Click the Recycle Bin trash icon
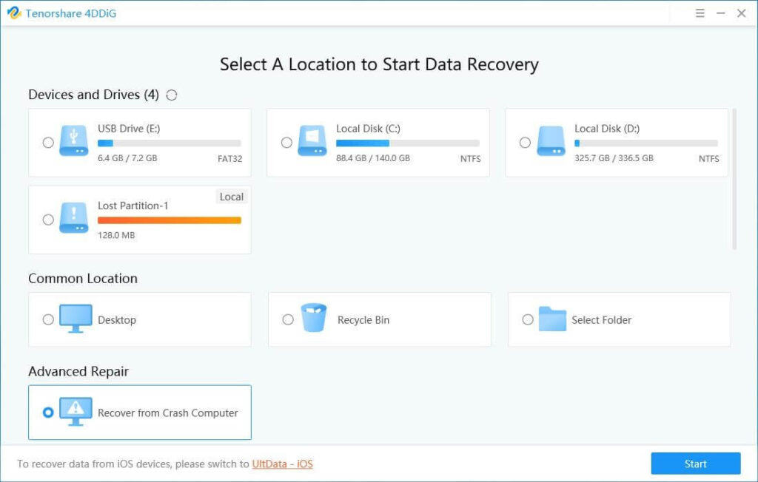This screenshot has height=482, width=758. pyautogui.click(x=315, y=319)
